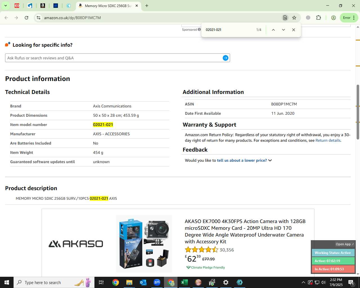The height and width of the screenshot is (288, 360).
Task: Click the page vertical scrollbar thumb
Action: pos(358,112)
